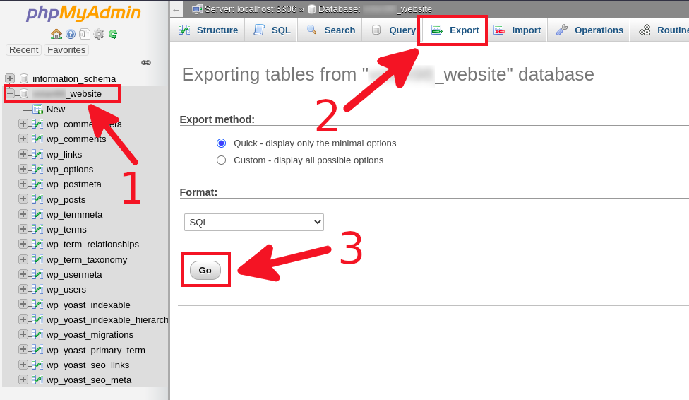Click the Server: localhost:3306 breadcrumb link

pyautogui.click(x=251, y=8)
